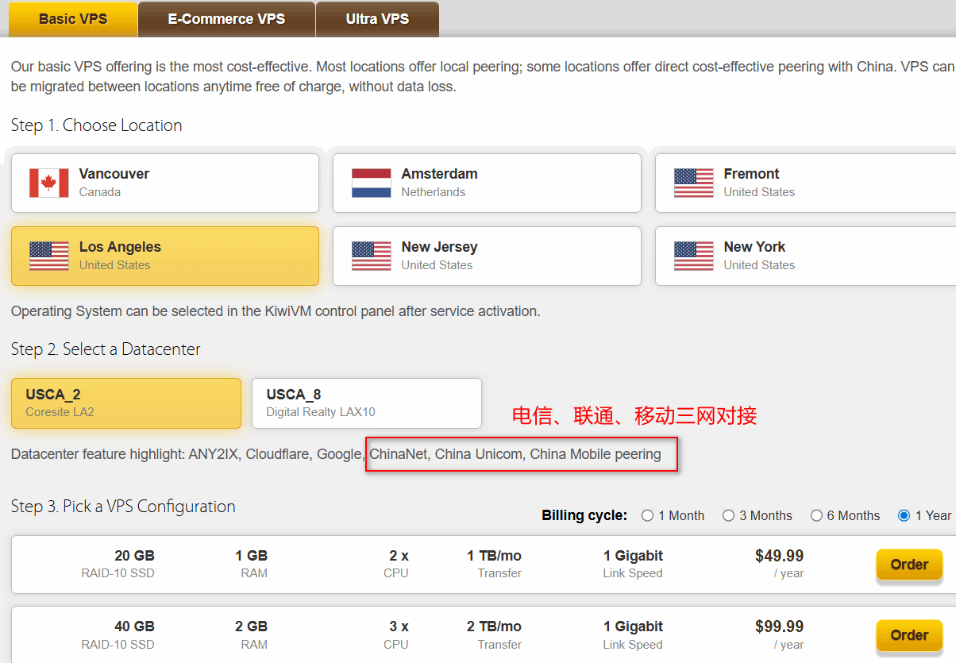Choose the Los Angeles location name
This screenshot has height=663, width=956.
120,247
